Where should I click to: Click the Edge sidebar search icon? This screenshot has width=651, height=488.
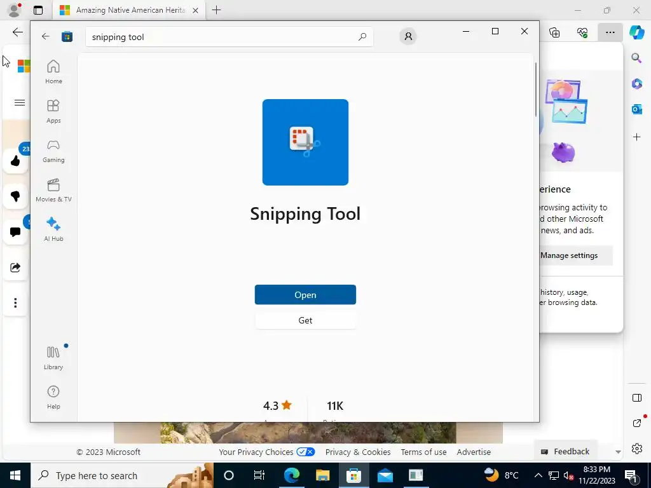pos(636,58)
